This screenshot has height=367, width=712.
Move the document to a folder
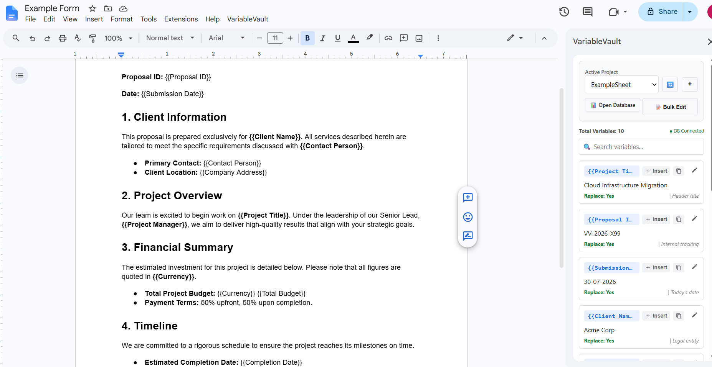click(108, 8)
